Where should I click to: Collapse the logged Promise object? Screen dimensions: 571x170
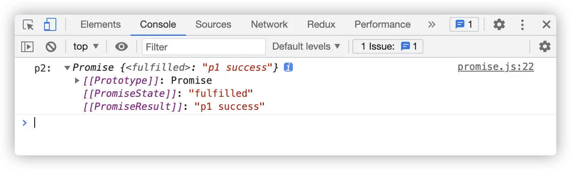(x=67, y=68)
